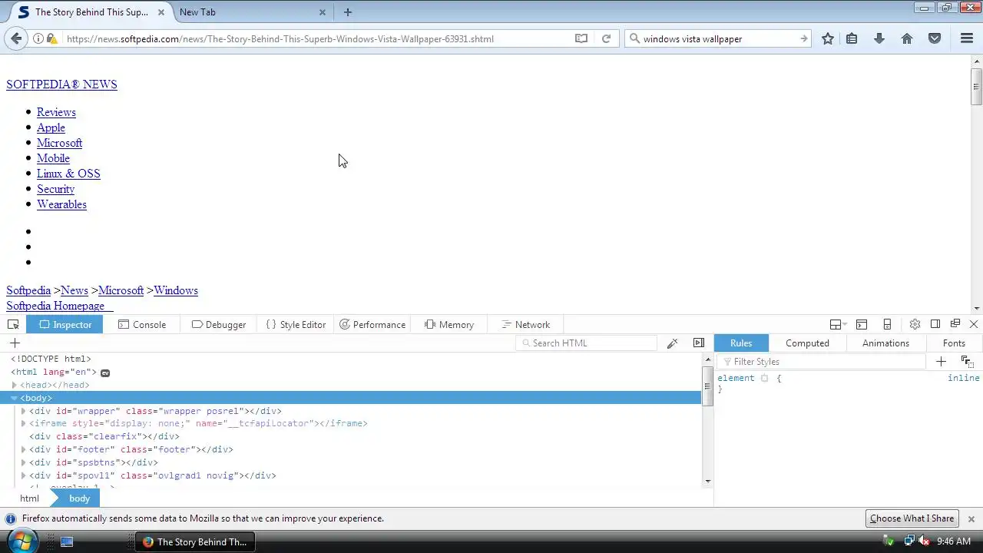983x553 pixels.
Task: Open the Performance tab
Action: (372, 324)
